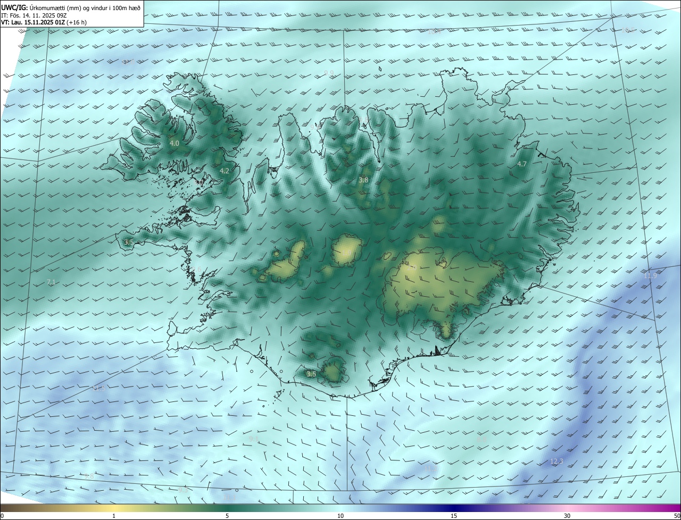The image size is (681, 520).
Task: Click the 11.5 value southwest of Iceland
Action: click(99, 388)
